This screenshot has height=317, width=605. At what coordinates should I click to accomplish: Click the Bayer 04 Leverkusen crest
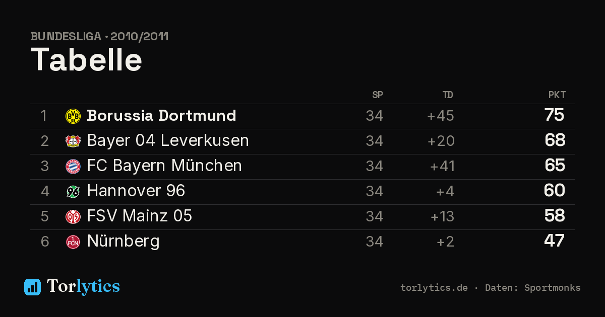coord(73,141)
